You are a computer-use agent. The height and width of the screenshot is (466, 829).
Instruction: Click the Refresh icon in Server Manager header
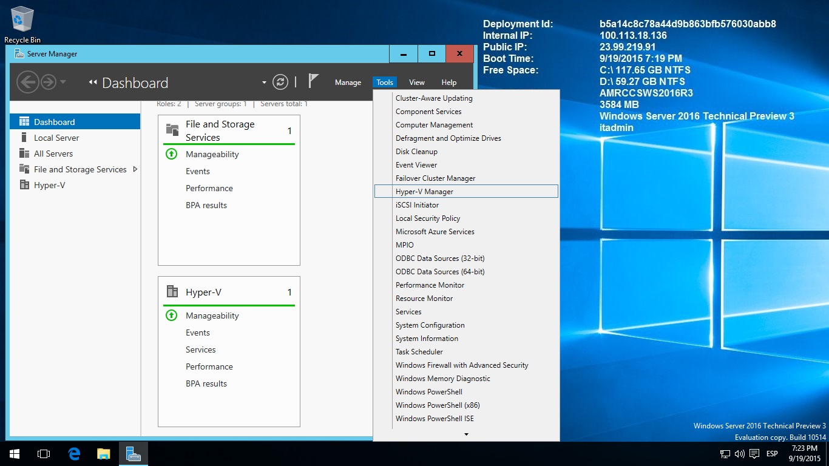tap(280, 82)
